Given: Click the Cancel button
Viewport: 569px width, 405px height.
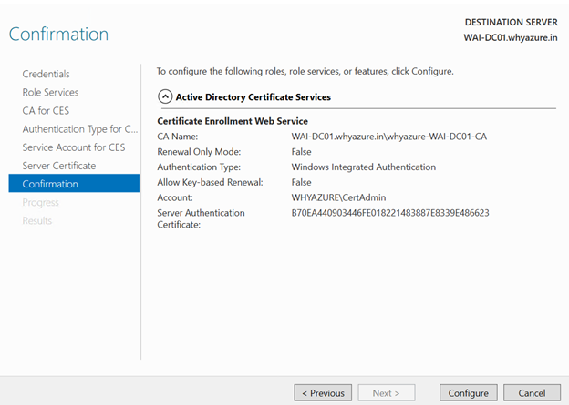Looking at the screenshot, I should [532, 393].
